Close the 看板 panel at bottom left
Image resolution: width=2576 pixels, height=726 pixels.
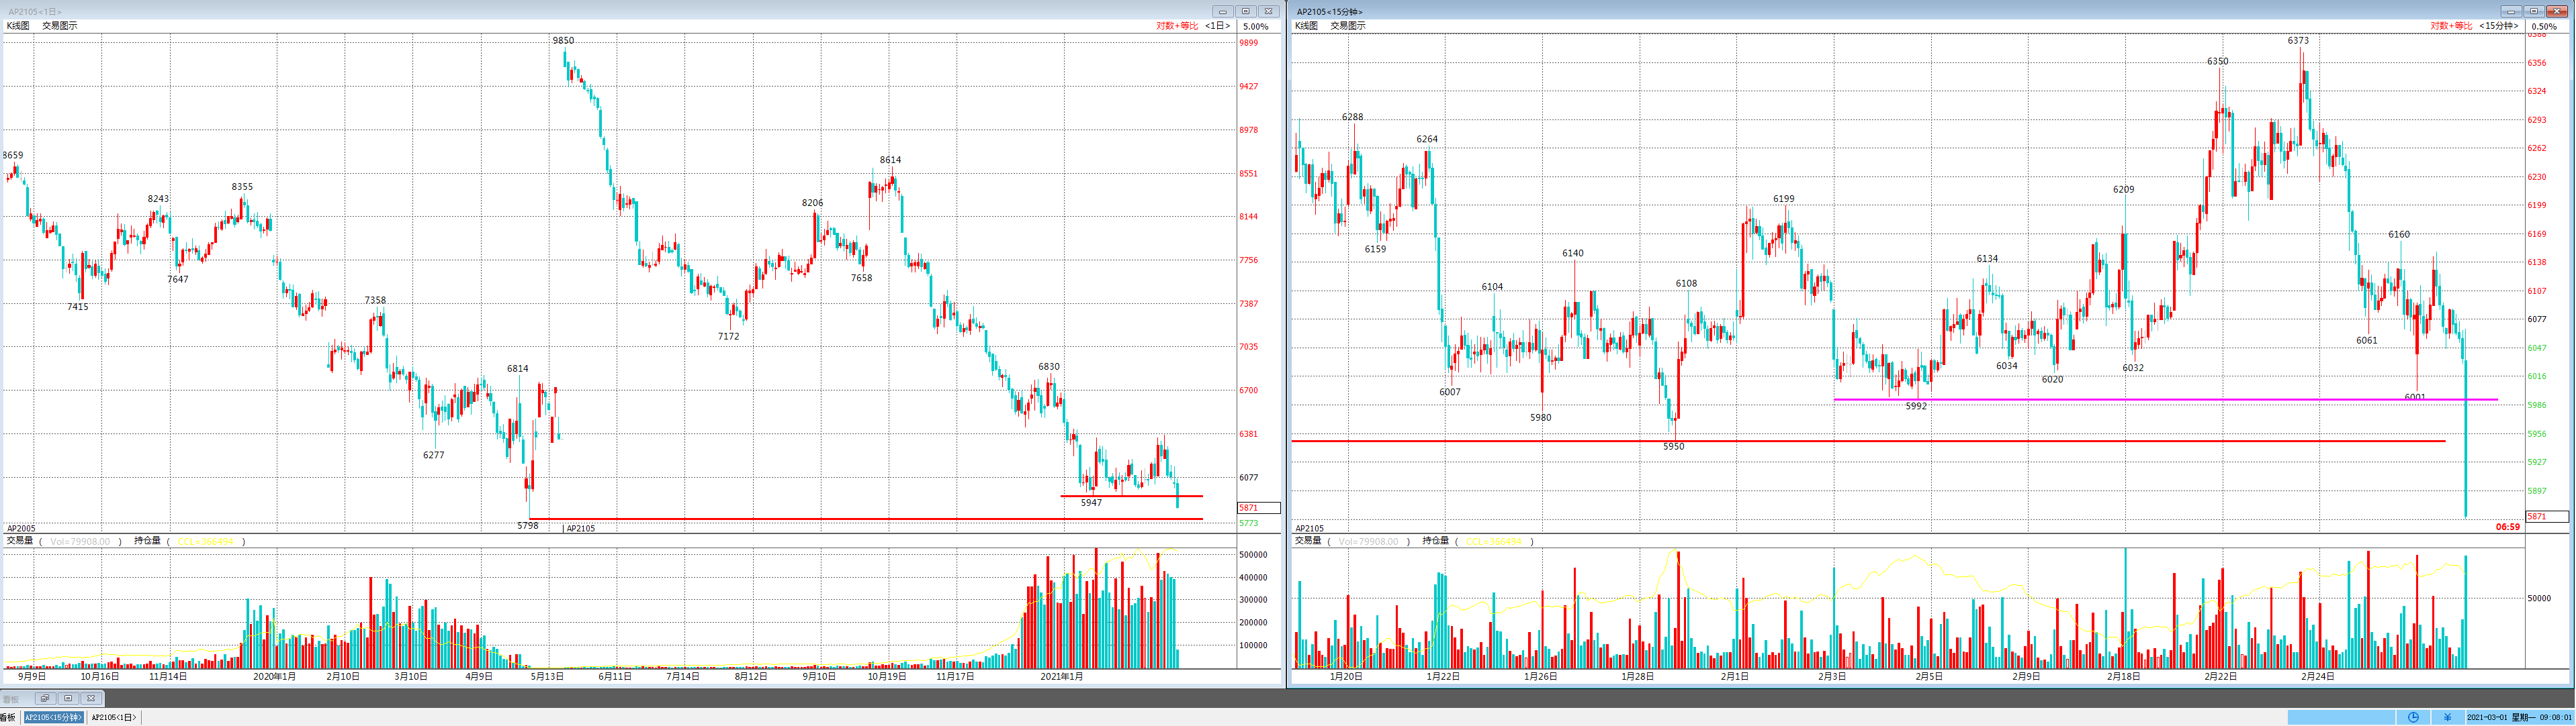coord(91,699)
